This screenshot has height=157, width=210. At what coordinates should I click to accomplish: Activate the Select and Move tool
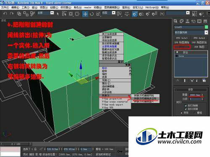tap(85, 14)
